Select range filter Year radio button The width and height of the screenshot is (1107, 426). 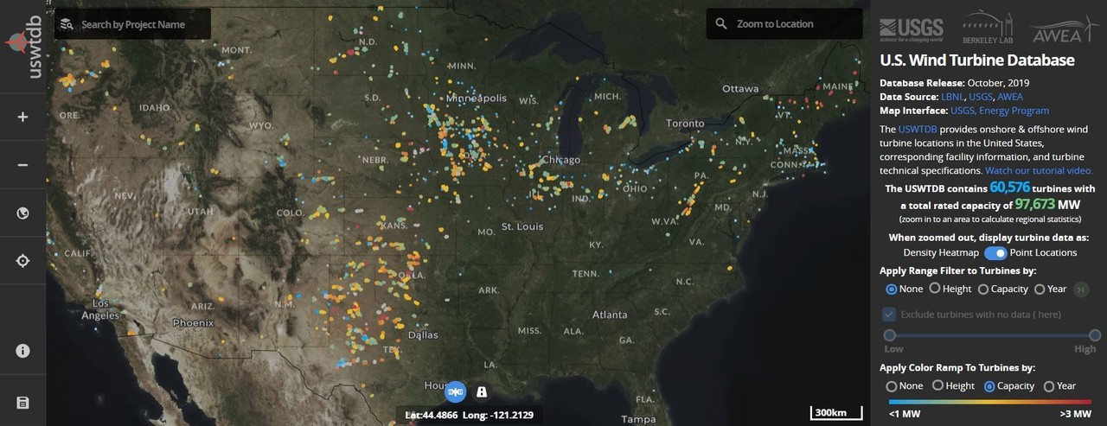click(1038, 289)
